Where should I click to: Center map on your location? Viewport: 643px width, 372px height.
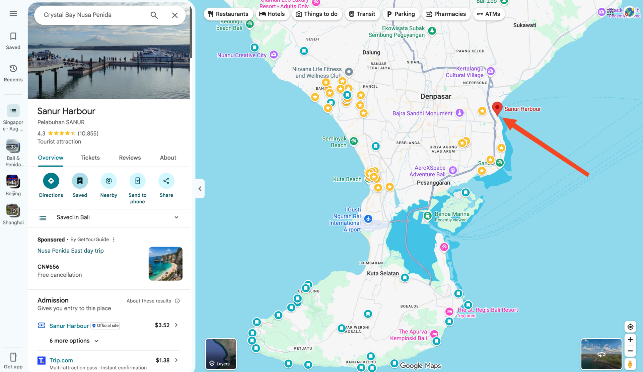pos(630,327)
